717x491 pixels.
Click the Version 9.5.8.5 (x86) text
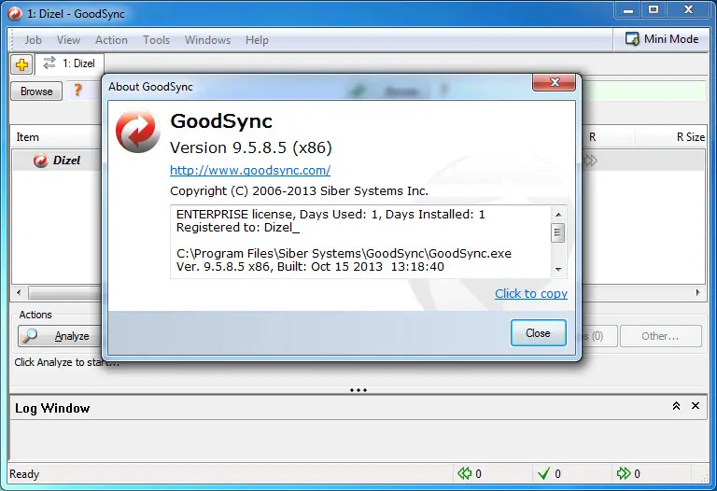click(x=251, y=147)
